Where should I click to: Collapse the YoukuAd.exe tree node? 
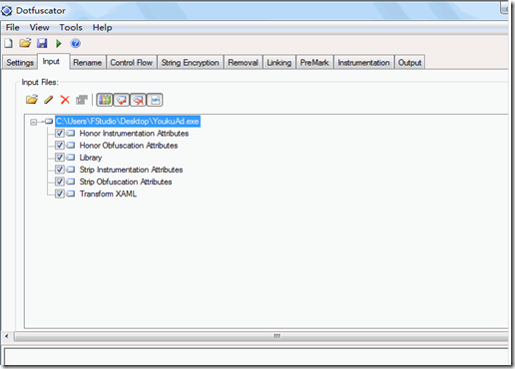(33, 122)
